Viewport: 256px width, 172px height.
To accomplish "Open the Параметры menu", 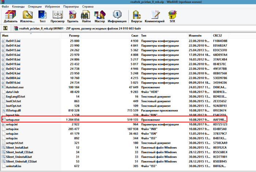I will 71,7.
